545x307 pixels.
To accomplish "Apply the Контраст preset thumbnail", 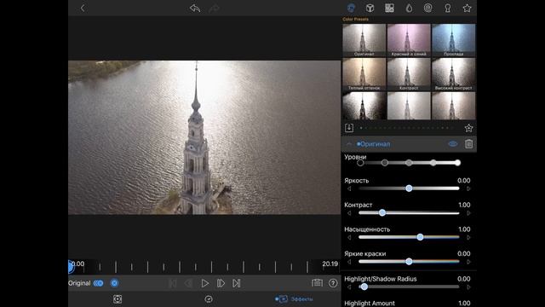I will click(409, 74).
